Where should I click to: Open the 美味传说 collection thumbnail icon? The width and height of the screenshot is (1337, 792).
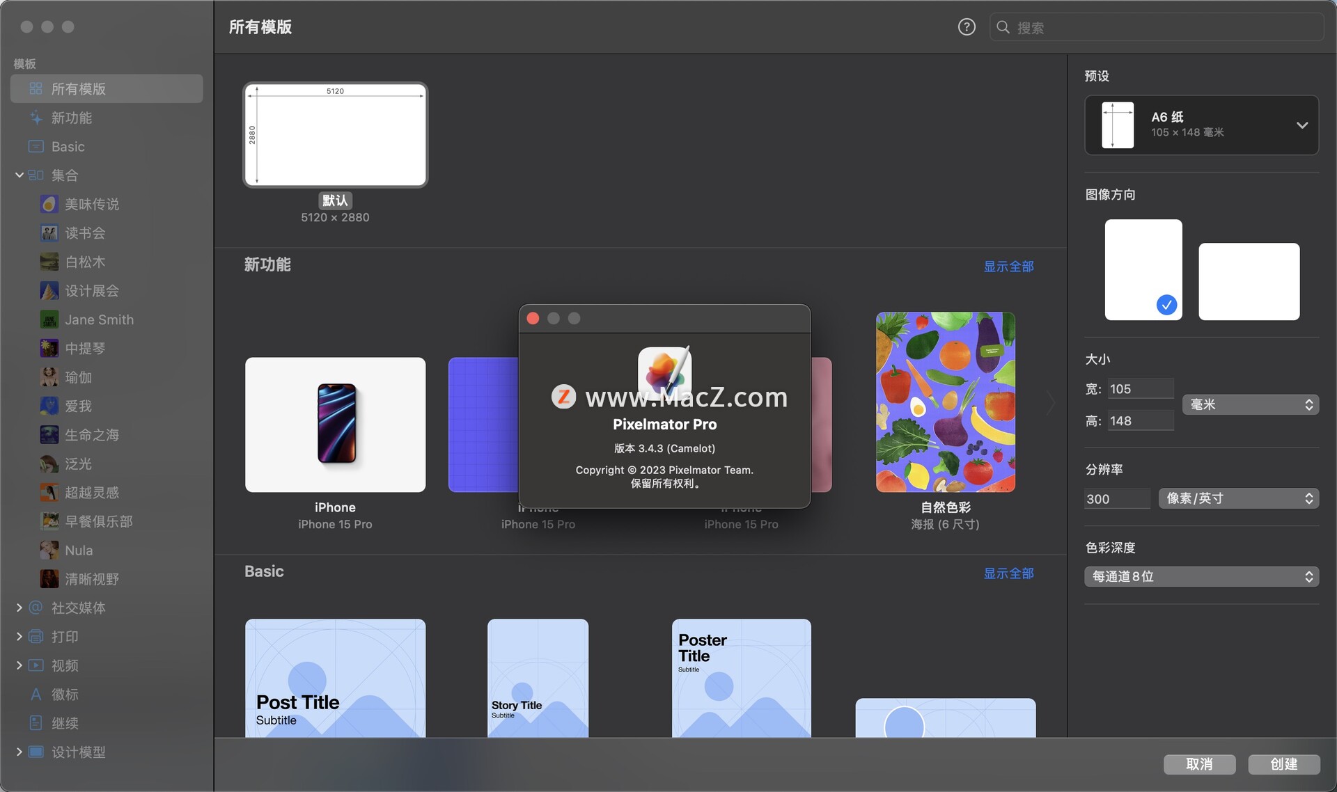[x=49, y=205]
